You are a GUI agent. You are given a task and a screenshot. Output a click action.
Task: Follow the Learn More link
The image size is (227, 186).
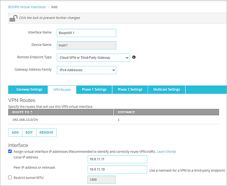[x=166, y=152]
